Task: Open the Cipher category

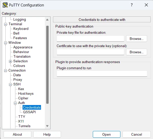Action: [x=23, y=98]
